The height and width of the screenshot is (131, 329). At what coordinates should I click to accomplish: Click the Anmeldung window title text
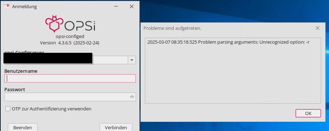point(24,7)
